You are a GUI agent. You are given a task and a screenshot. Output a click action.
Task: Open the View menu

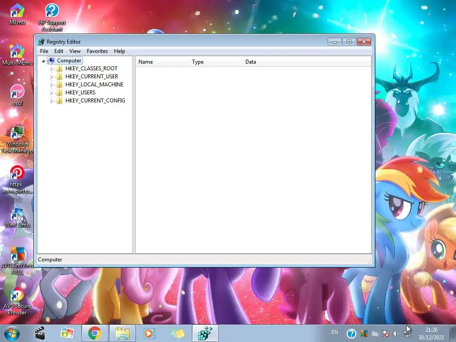(75, 51)
